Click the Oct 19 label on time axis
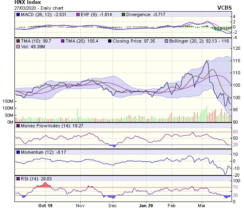 click(x=45, y=204)
